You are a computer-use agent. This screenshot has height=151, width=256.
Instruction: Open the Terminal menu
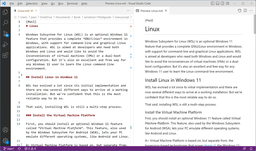tap(72, 4)
